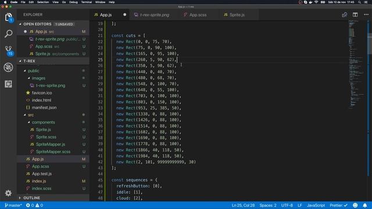Viewport: 372px width, 209px height.
Task: Split the editor to the right
Action: tap(355, 15)
